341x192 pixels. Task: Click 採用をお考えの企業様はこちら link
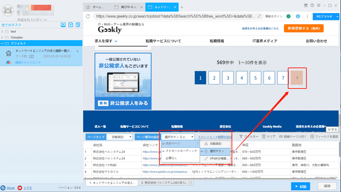(260, 29)
